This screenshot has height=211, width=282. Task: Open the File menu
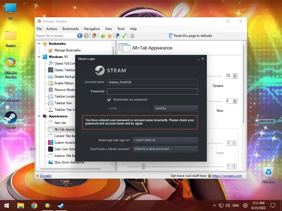[x=39, y=29]
